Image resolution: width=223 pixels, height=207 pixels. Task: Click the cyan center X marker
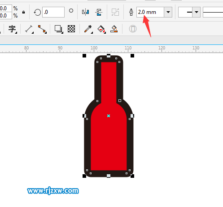109,116
